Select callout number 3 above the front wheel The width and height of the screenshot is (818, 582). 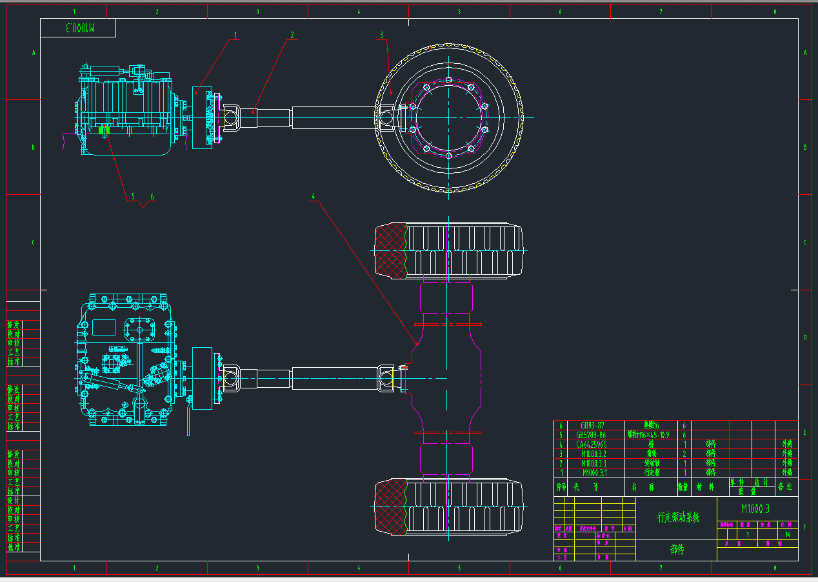pos(382,35)
